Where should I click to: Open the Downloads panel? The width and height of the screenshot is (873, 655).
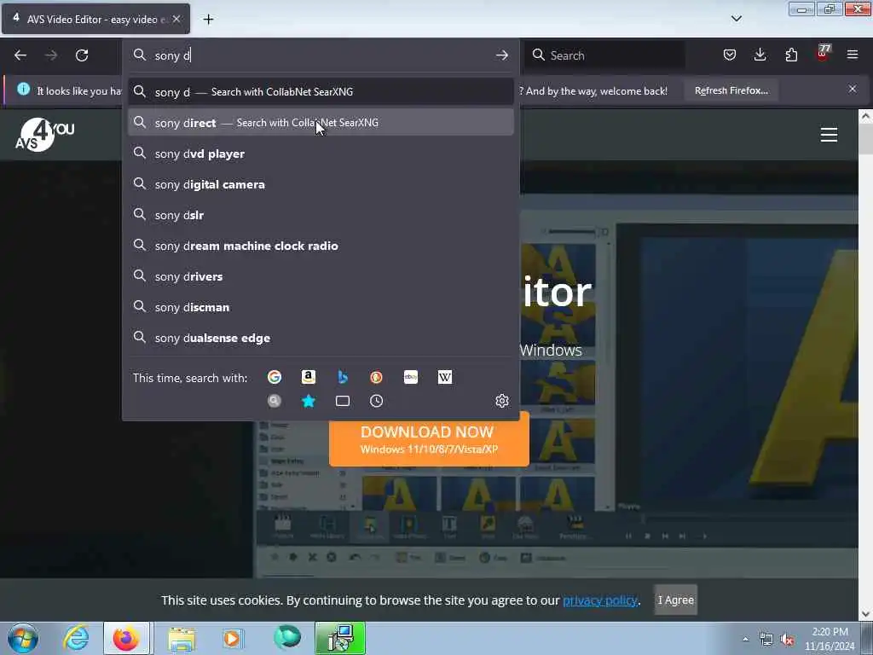(x=760, y=55)
